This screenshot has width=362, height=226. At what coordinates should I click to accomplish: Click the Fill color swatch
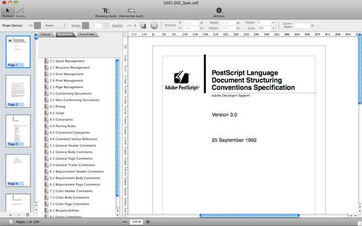pos(37,25)
